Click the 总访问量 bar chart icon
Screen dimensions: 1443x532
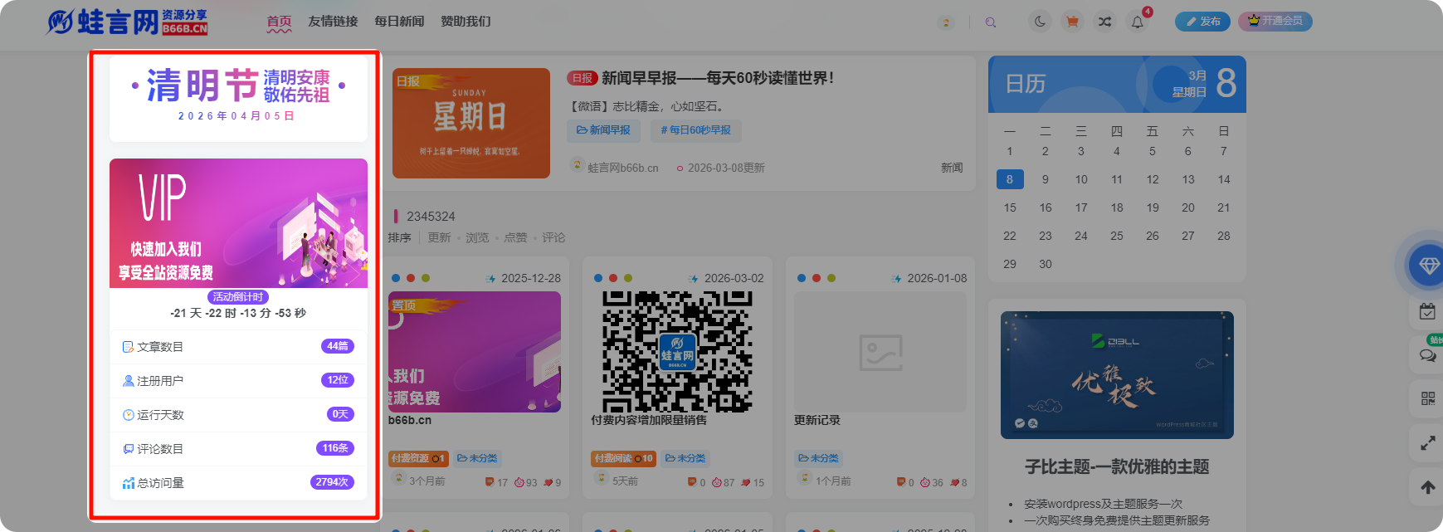point(129,483)
